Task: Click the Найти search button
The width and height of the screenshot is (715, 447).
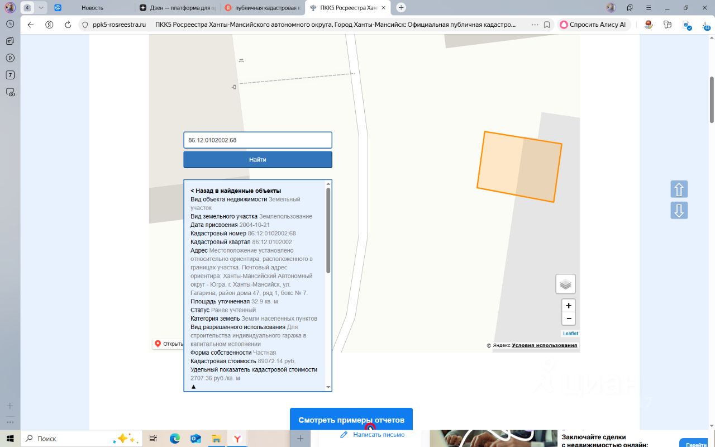Action: (x=258, y=159)
